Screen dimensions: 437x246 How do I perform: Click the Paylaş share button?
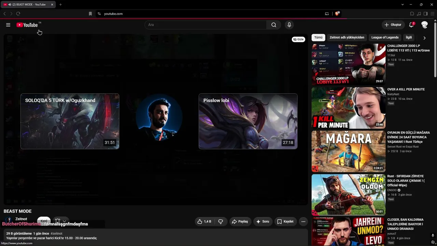(240, 221)
